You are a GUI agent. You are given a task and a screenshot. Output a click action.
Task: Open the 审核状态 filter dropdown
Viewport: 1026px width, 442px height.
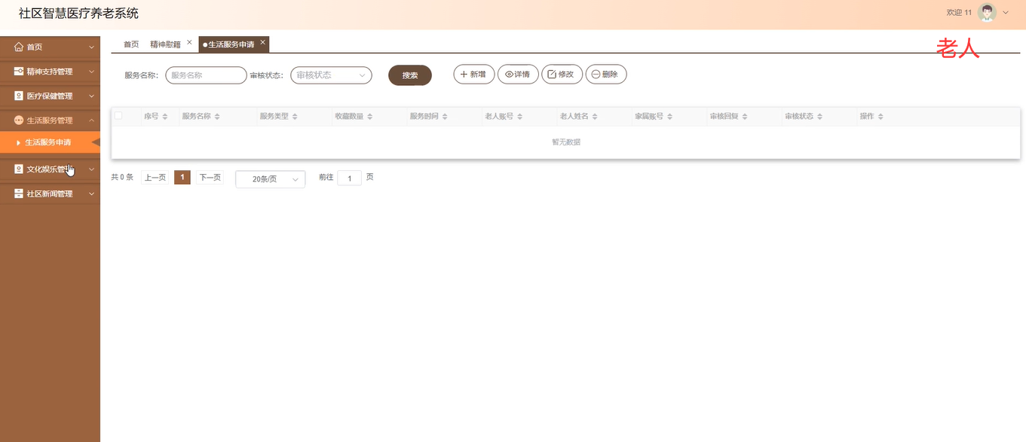[331, 75]
